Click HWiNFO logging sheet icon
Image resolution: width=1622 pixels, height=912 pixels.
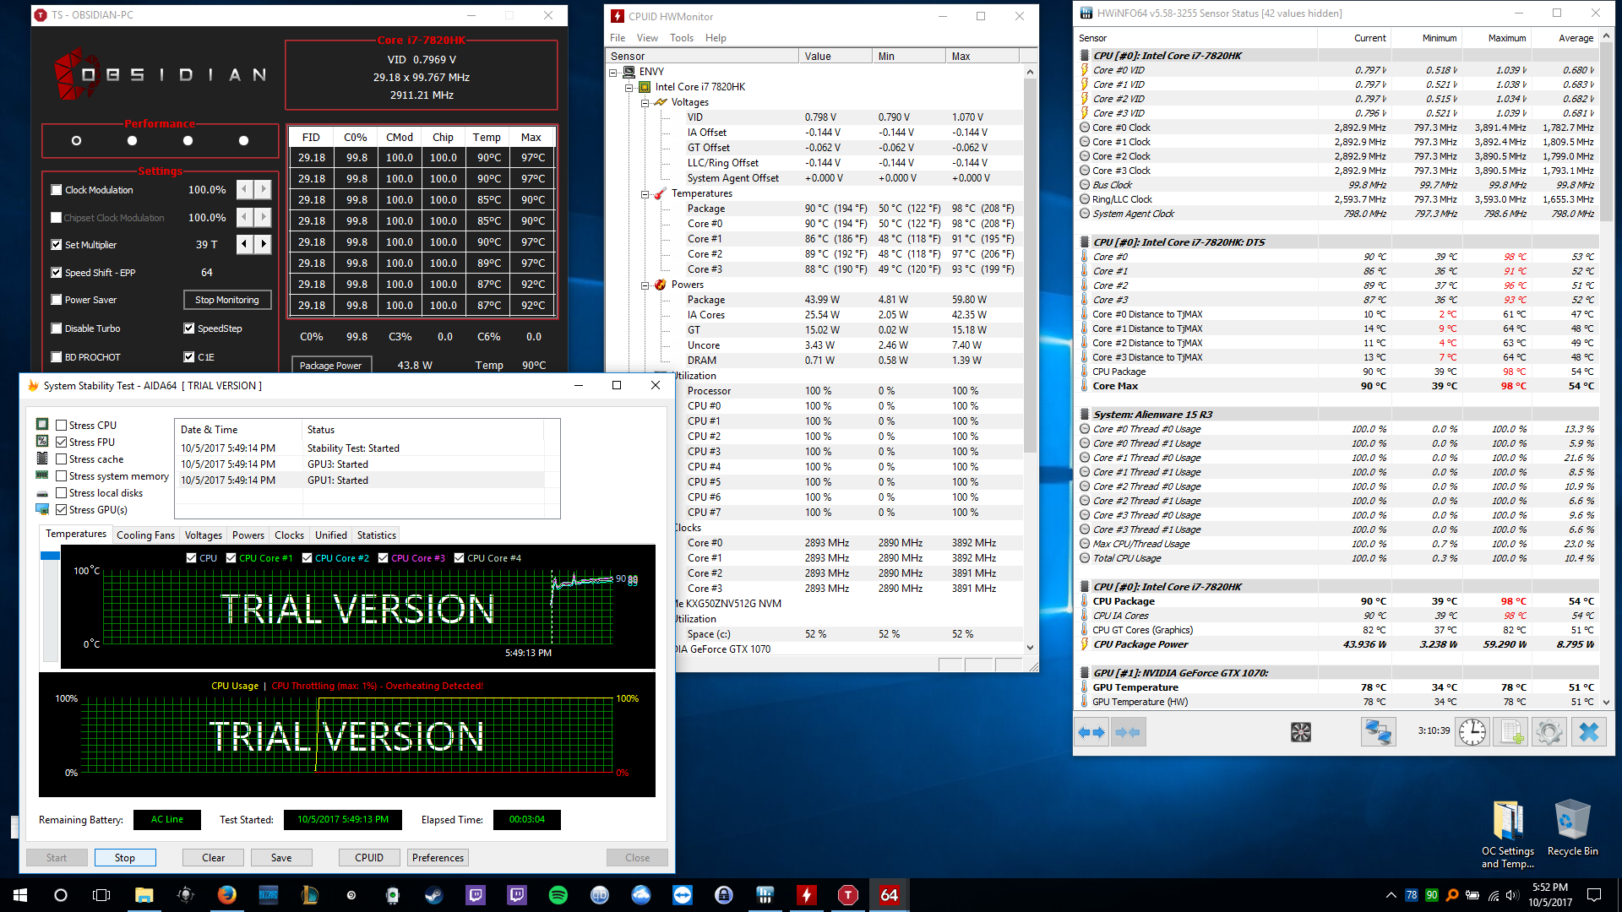1510,732
